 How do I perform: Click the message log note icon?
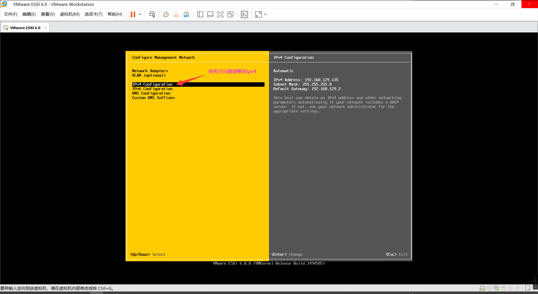tap(528, 288)
